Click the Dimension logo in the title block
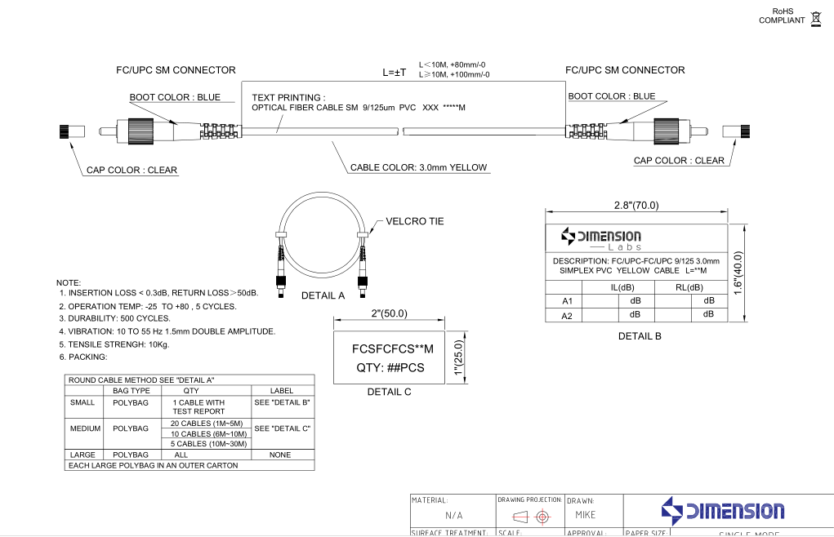This screenshot has width=834, height=537. 722,511
